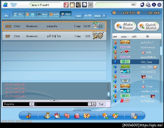Viewport: 164px width, 128px height.
Task: Select the soccer ball item slot
Action: pos(84,5)
